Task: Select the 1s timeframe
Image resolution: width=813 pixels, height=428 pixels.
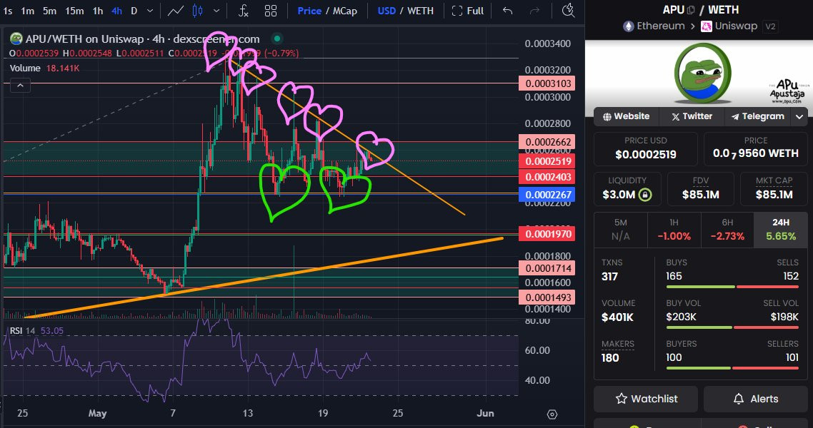Action: 8,11
